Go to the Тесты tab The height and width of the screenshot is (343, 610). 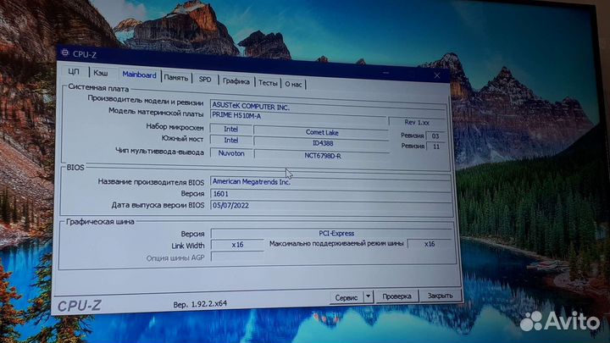[268, 83]
